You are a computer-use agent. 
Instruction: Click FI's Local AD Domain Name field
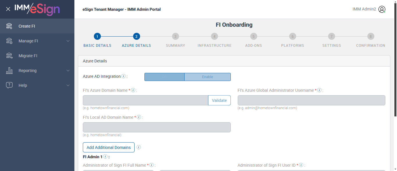(157, 127)
